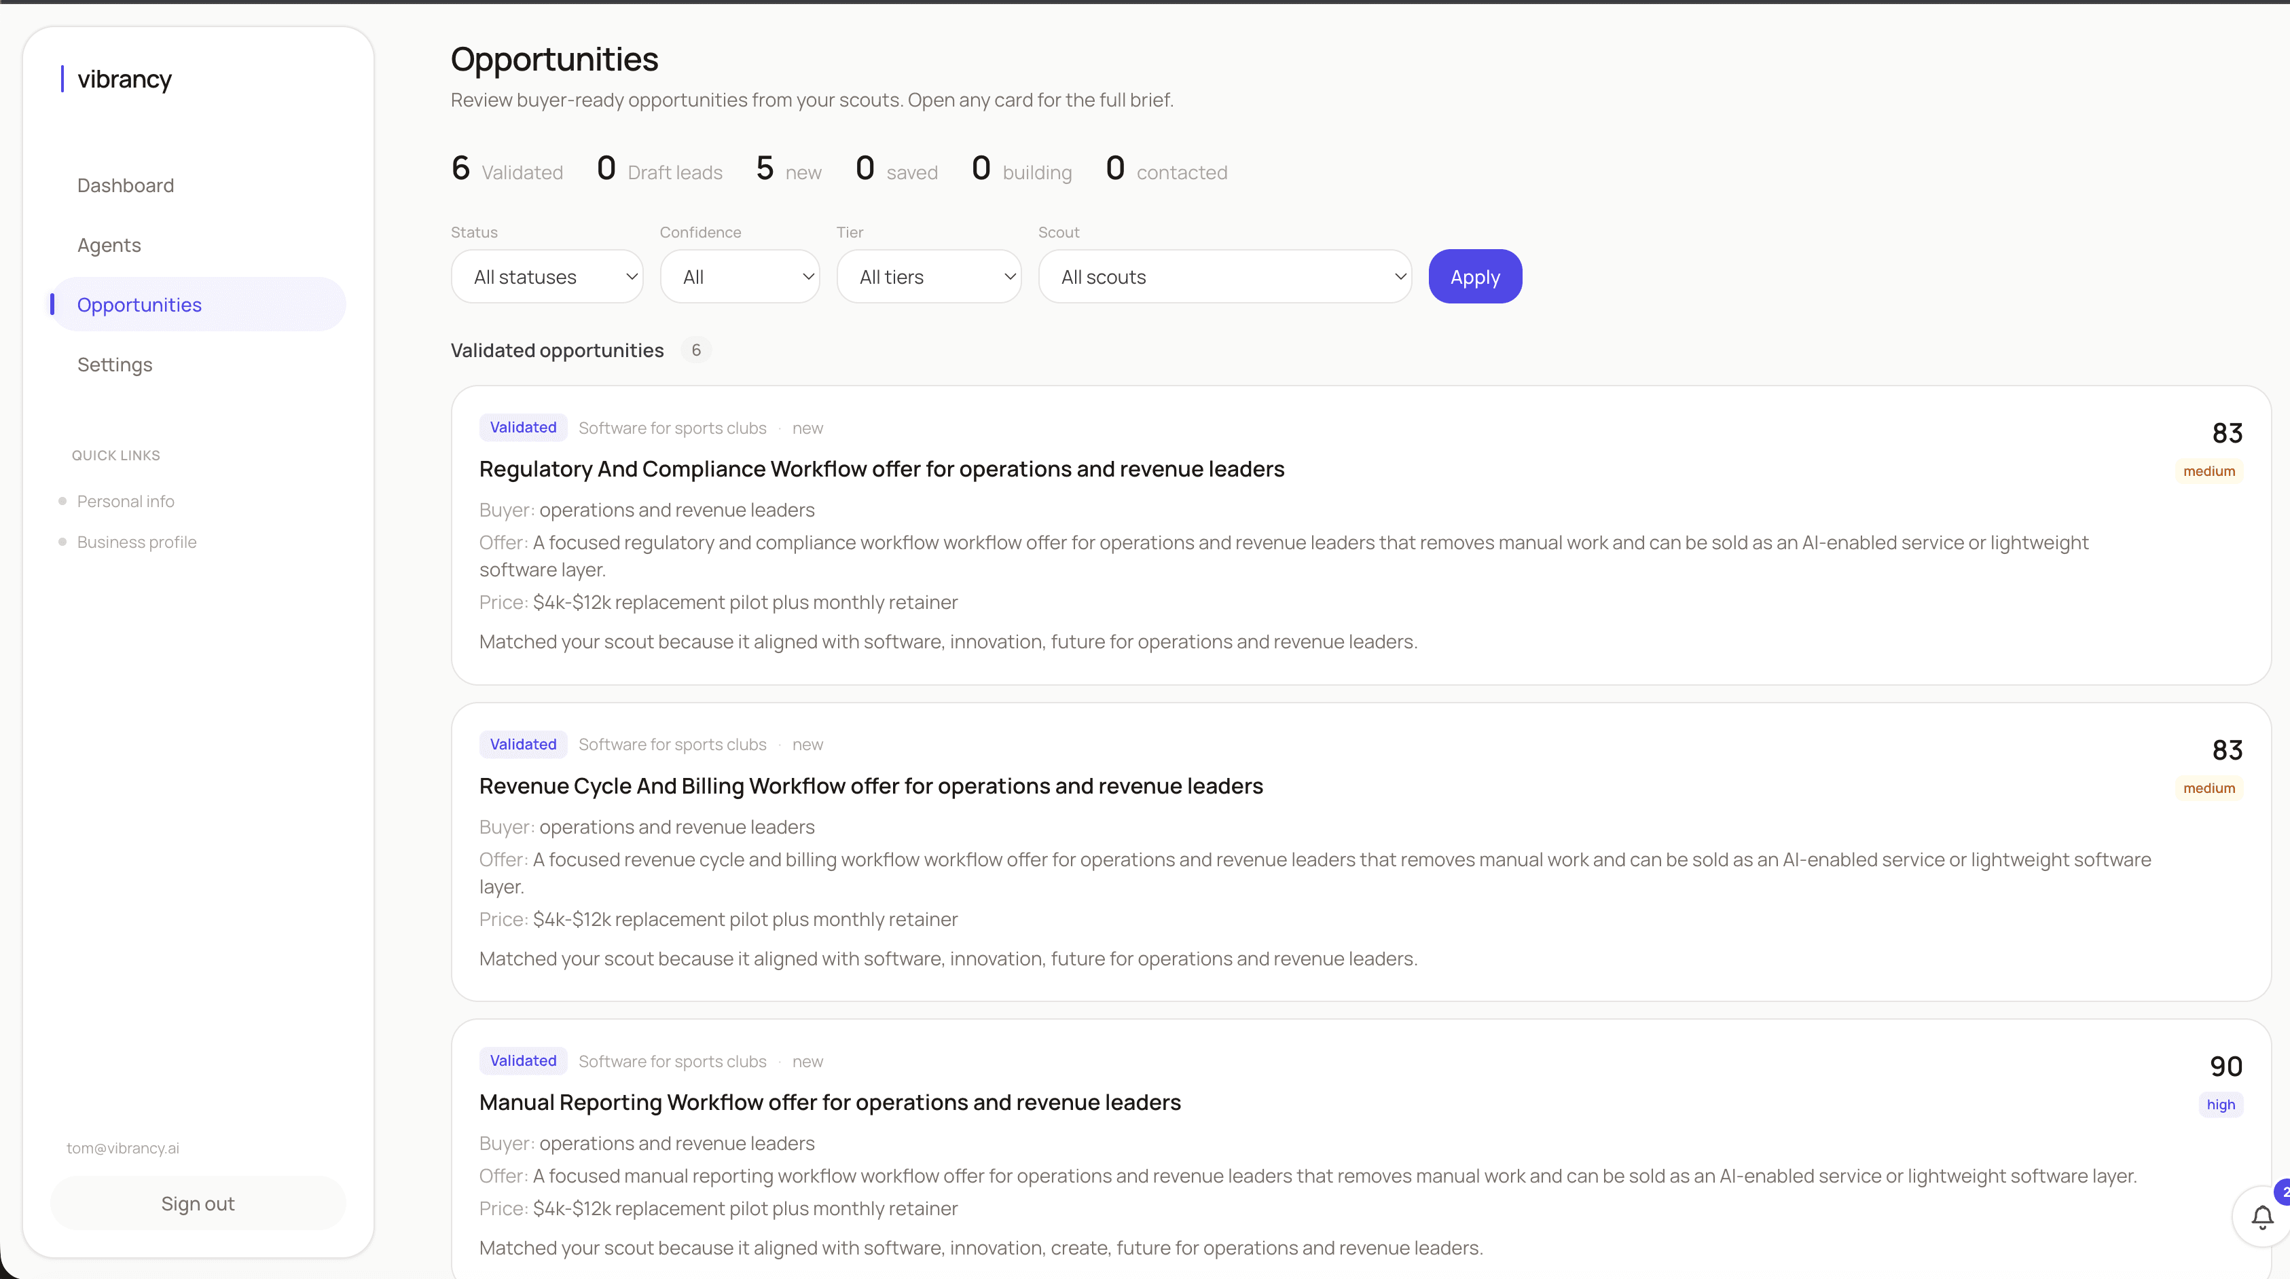Click the Apply filter button
Screen dimensions: 2290x1279
(1475, 276)
